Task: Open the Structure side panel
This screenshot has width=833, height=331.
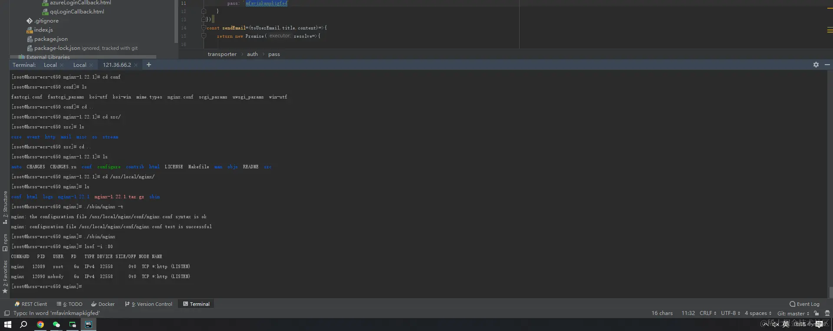Action: pos(5,207)
